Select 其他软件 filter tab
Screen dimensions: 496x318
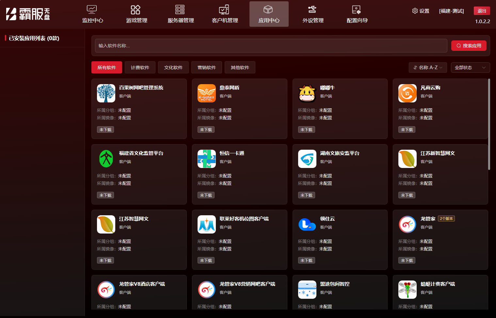click(x=240, y=68)
